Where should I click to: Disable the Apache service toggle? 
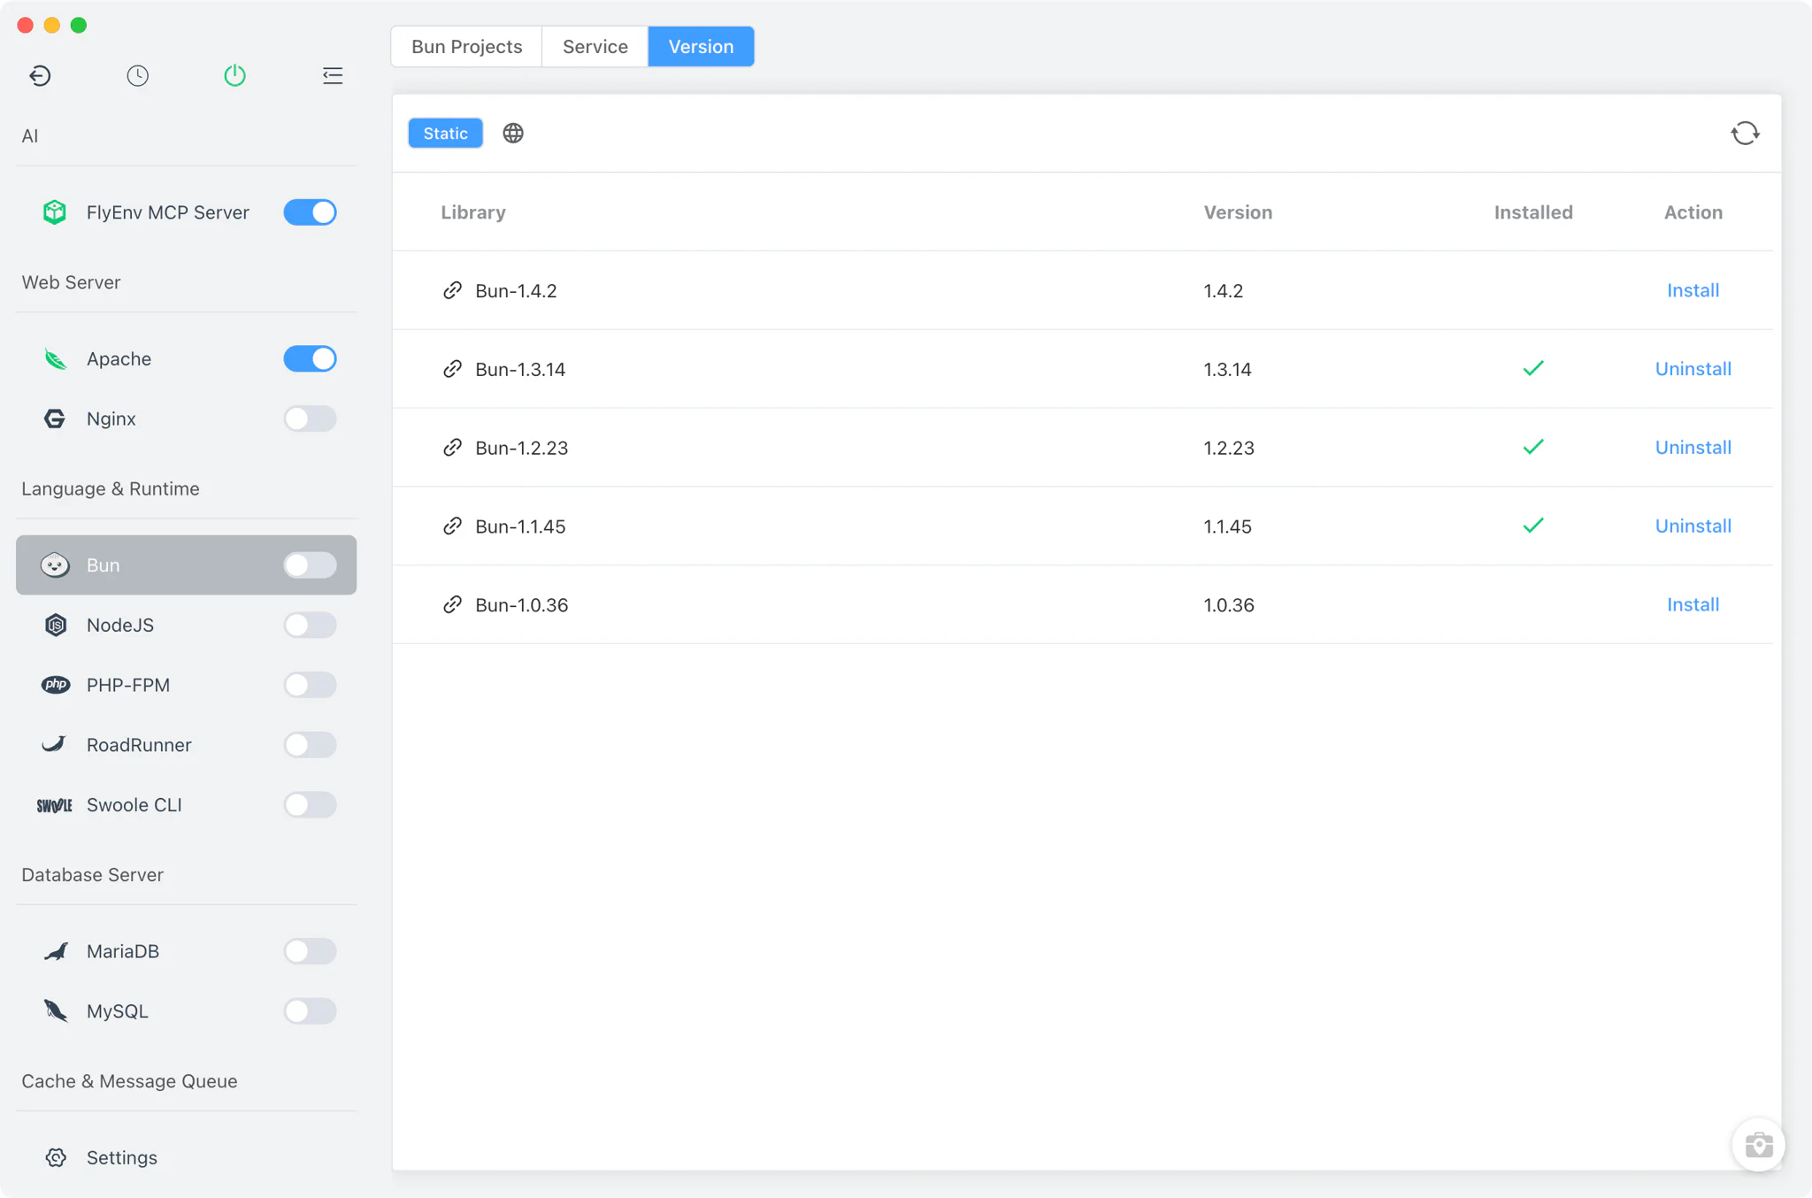[x=310, y=359]
